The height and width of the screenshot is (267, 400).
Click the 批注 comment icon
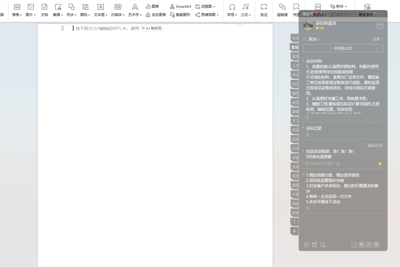click(x=264, y=10)
